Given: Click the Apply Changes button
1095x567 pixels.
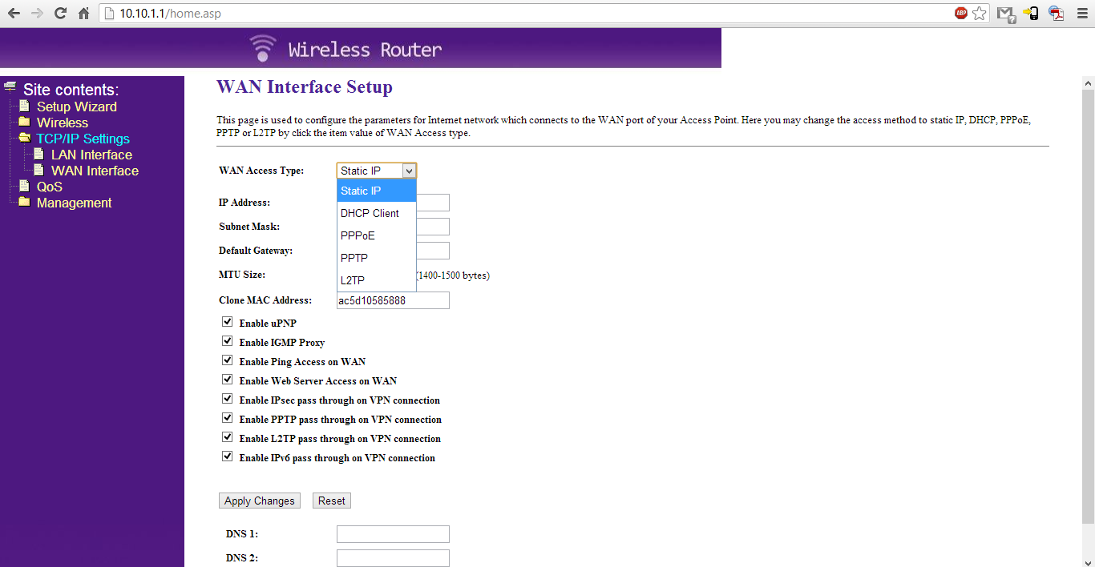Looking at the screenshot, I should pyautogui.click(x=259, y=501).
